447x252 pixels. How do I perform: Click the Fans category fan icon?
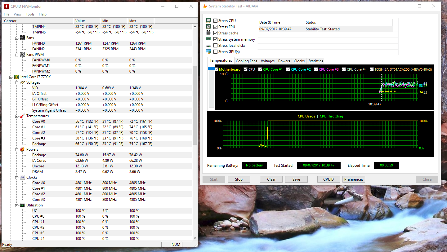point(22,38)
